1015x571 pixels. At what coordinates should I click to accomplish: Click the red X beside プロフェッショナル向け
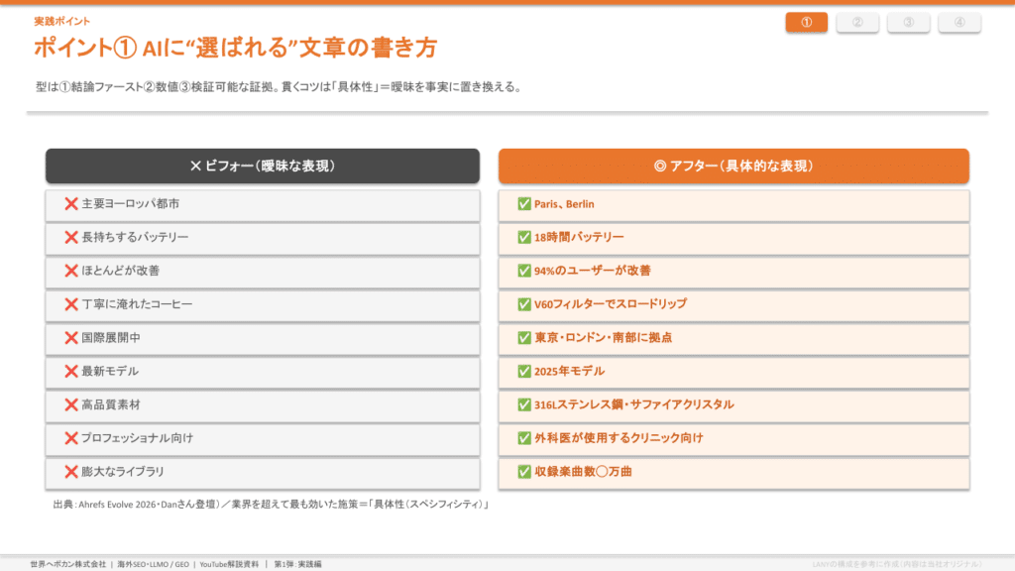pos(71,438)
